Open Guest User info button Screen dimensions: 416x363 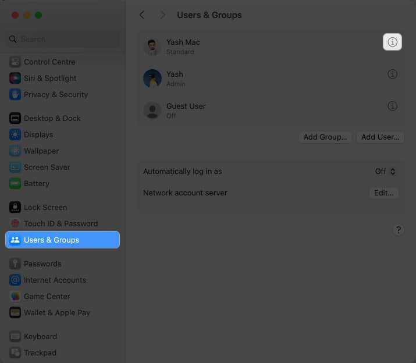(x=393, y=106)
